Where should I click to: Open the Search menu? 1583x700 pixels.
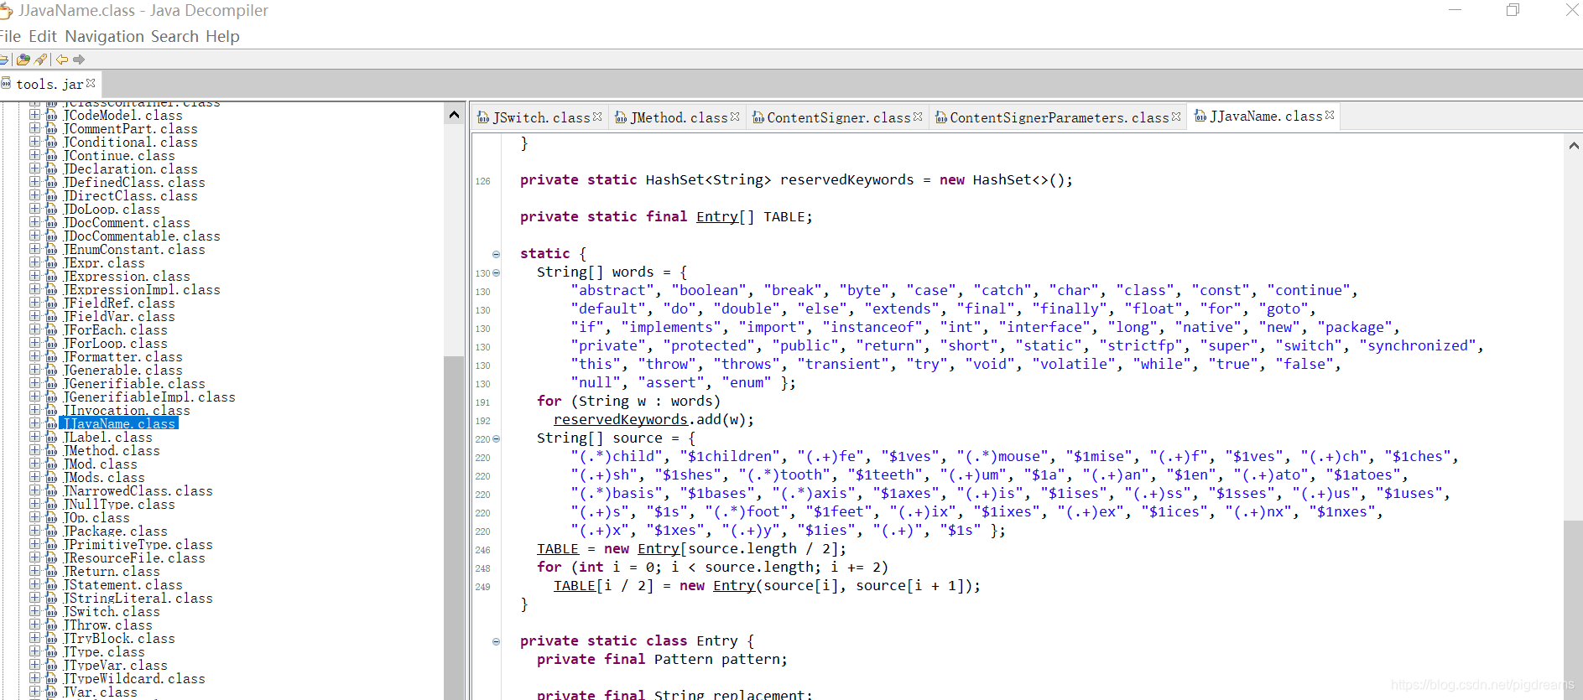click(174, 36)
